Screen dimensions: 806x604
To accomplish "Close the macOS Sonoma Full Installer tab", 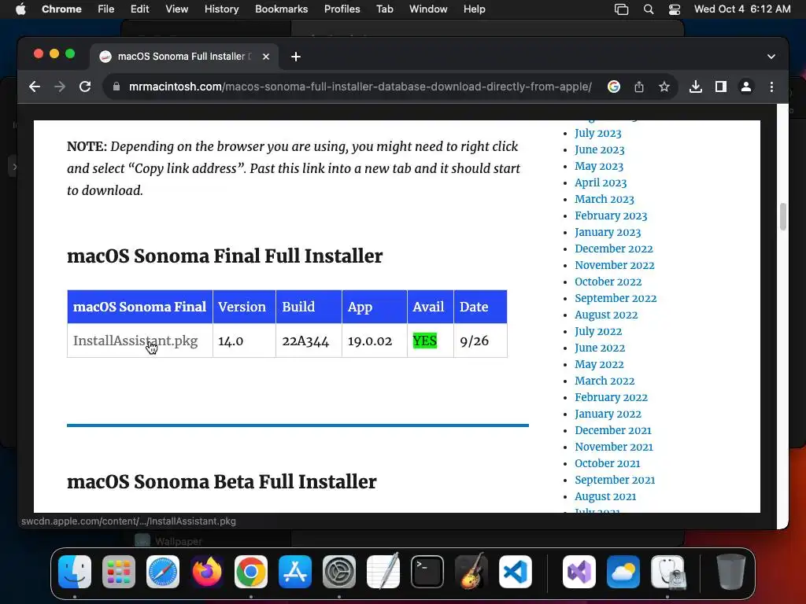I will [266, 57].
